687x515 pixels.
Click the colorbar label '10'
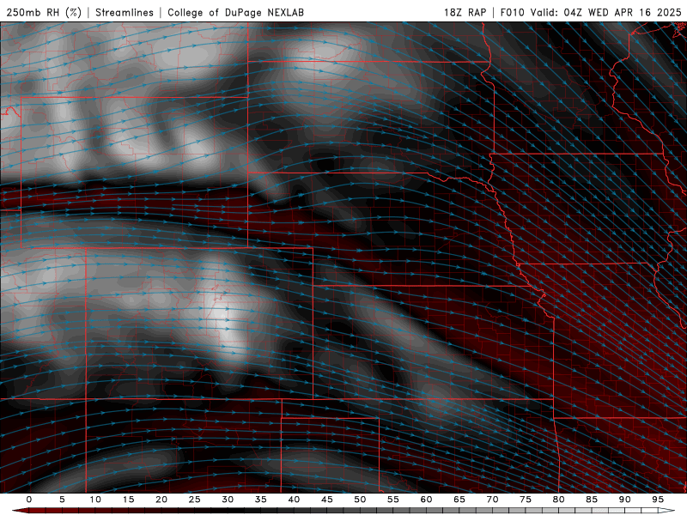tap(95, 500)
